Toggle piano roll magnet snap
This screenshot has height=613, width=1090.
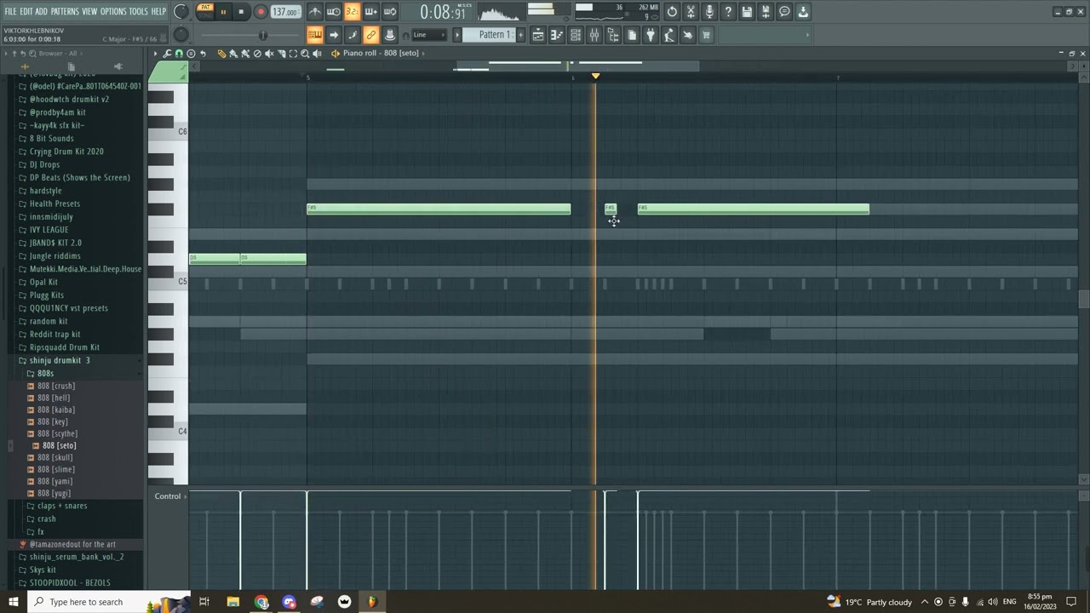pos(179,54)
